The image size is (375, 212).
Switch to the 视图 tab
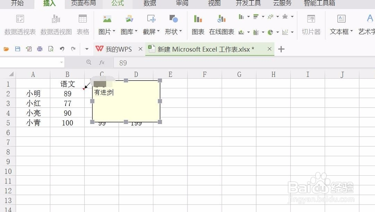click(214, 3)
